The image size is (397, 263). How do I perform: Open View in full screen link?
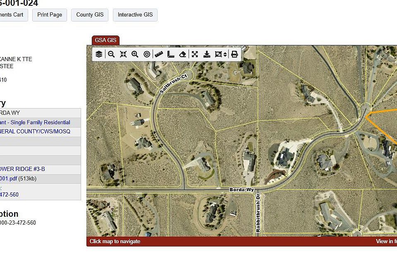(x=386, y=242)
